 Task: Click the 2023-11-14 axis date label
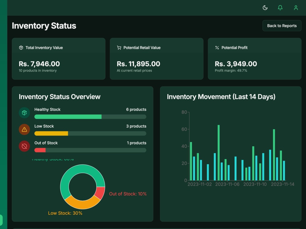tap(282, 184)
